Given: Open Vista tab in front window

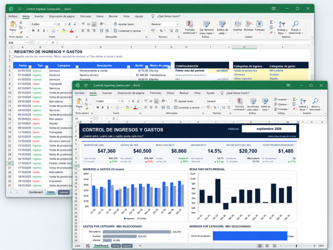Looking at the screenshot, I should (x=197, y=93).
